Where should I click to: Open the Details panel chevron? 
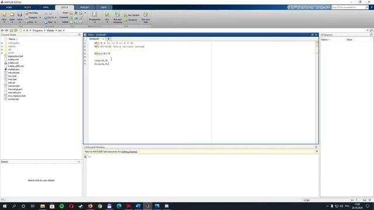coord(79,162)
